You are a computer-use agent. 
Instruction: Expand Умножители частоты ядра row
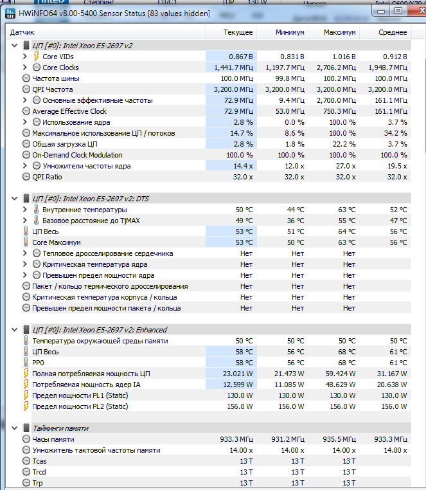25,166
